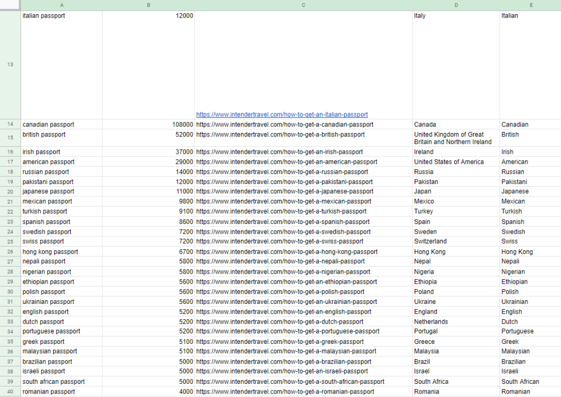Click the how-to-get-a-british-passport URL cell
This screenshot has height=397, width=561.
(304, 137)
